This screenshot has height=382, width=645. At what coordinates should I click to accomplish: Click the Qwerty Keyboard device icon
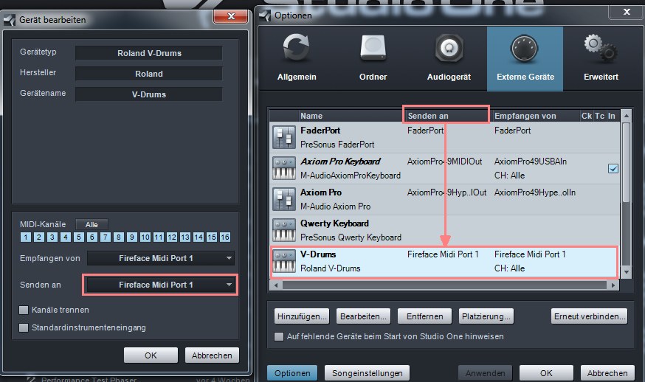click(x=284, y=230)
